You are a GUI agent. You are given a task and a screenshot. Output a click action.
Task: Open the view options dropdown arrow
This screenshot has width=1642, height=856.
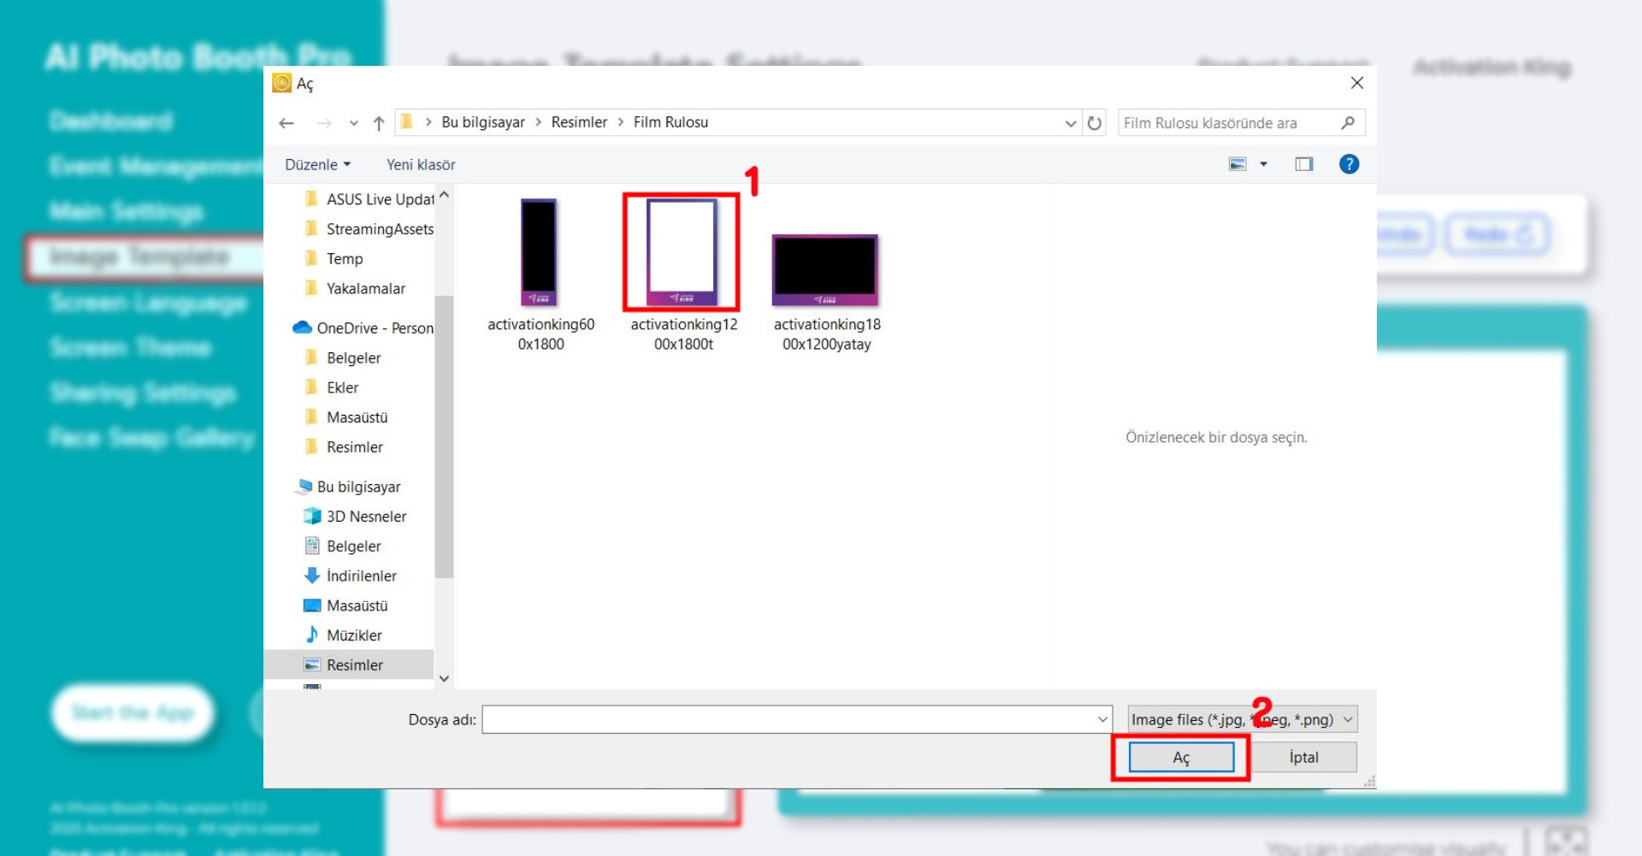pyautogui.click(x=1263, y=164)
